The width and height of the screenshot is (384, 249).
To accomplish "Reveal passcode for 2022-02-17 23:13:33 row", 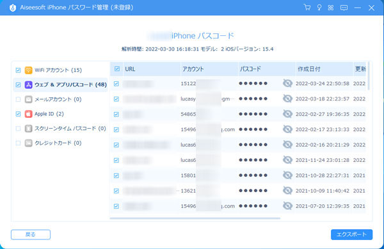I will coord(287,129).
